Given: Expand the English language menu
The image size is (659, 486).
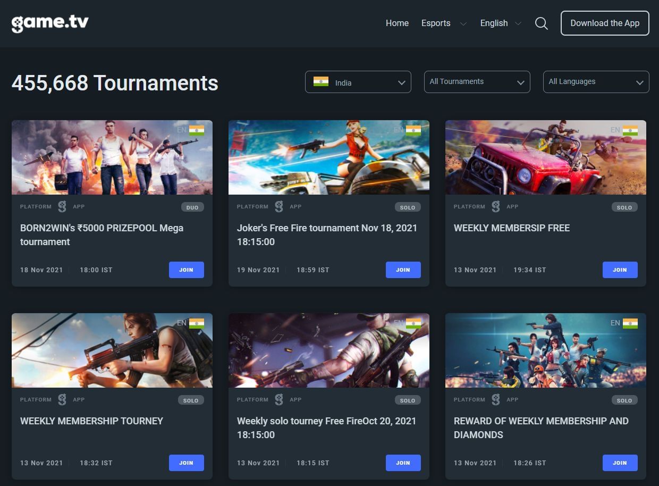Looking at the screenshot, I should tap(500, 23).
